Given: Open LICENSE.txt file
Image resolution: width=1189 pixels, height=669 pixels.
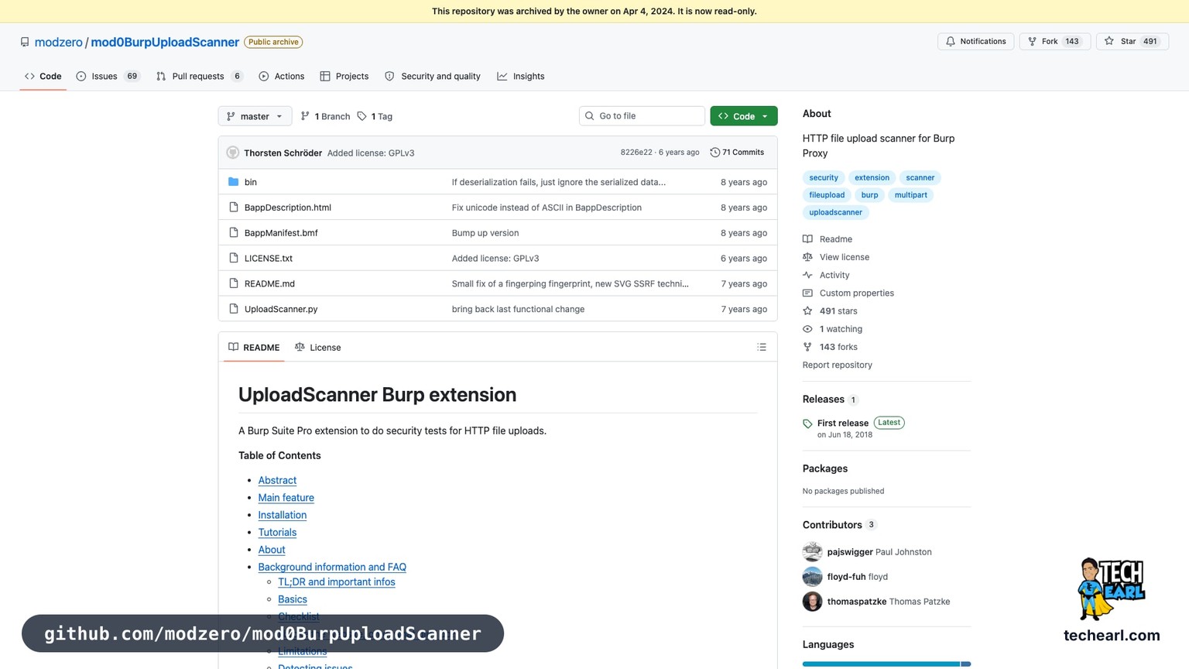Looking at the screenshot, I should (x=269, y=259).
